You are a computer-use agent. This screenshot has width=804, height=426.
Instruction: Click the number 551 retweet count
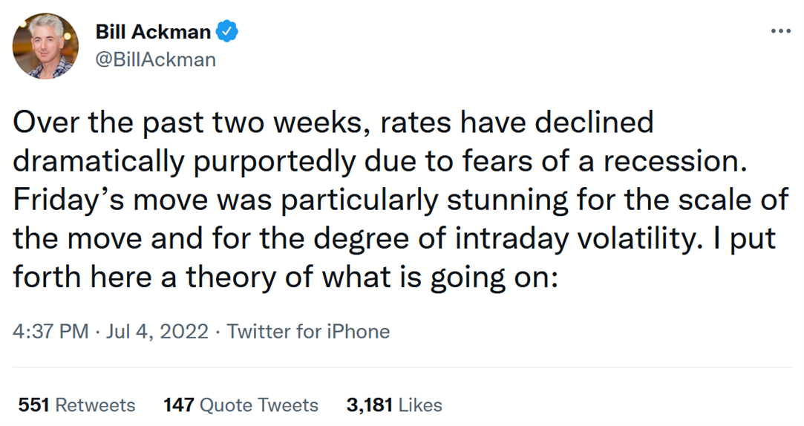[33, 405]
